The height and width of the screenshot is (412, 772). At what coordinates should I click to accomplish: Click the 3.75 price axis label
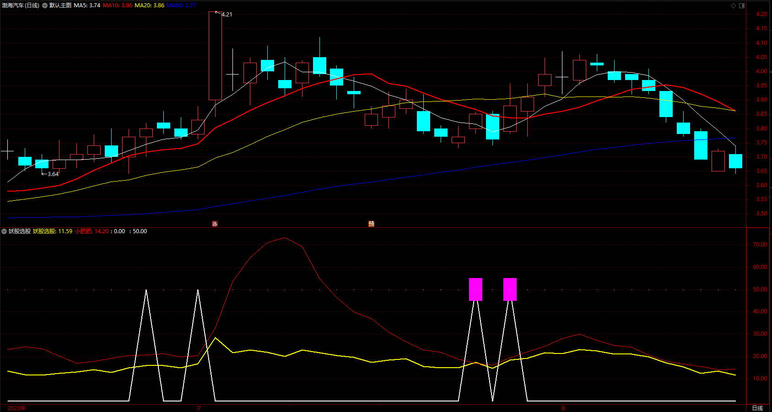[x=761, y=143]
